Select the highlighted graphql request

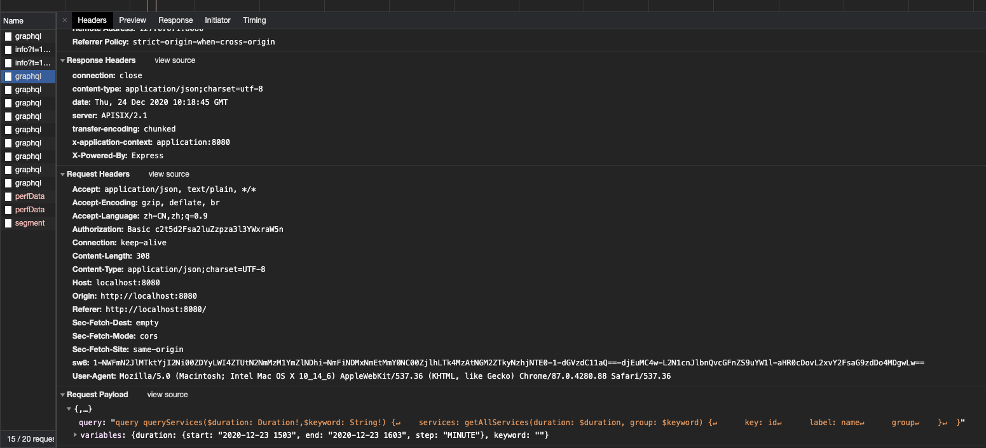pos(28,76)
